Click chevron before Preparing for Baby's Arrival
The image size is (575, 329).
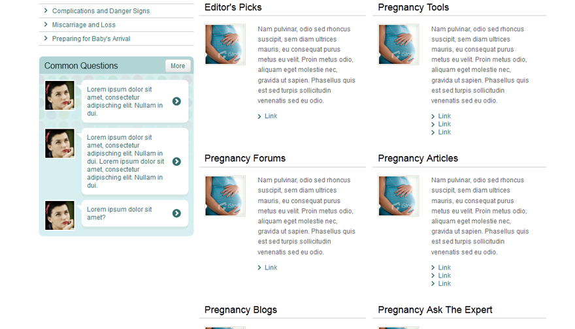tap(46, 39)
